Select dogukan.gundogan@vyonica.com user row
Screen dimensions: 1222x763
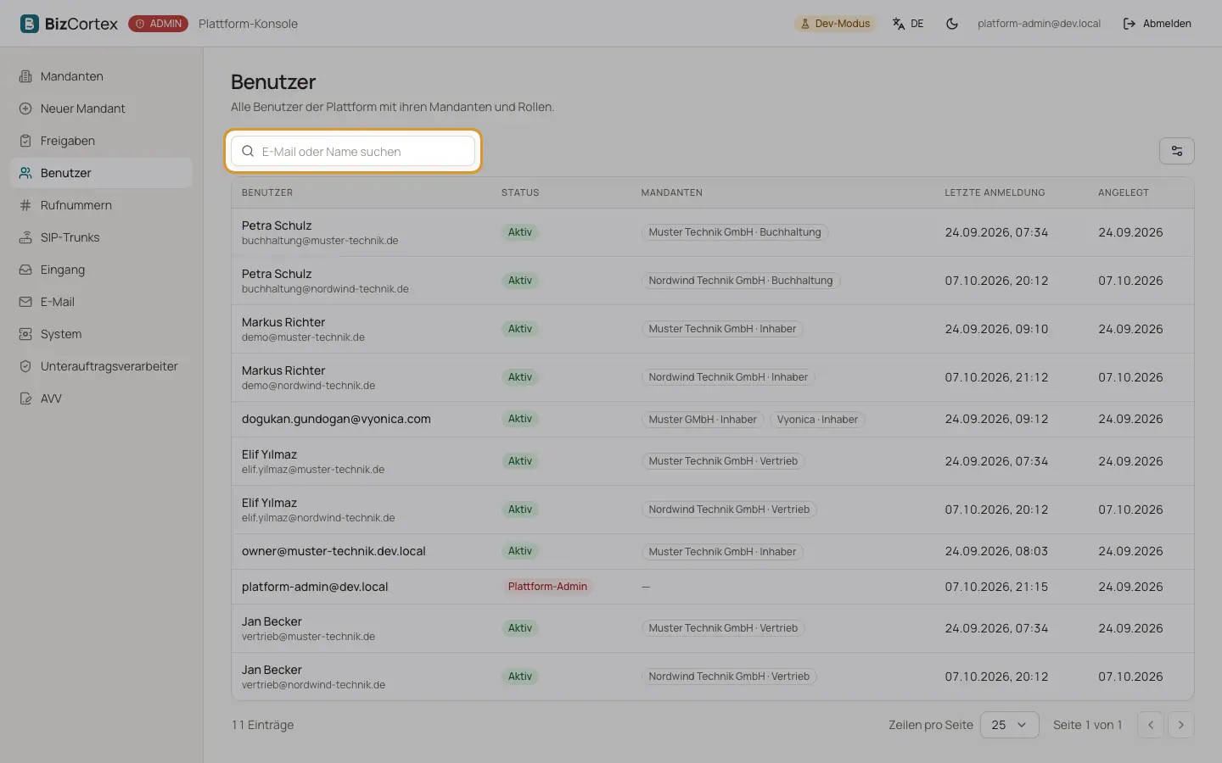coord(712,419)
